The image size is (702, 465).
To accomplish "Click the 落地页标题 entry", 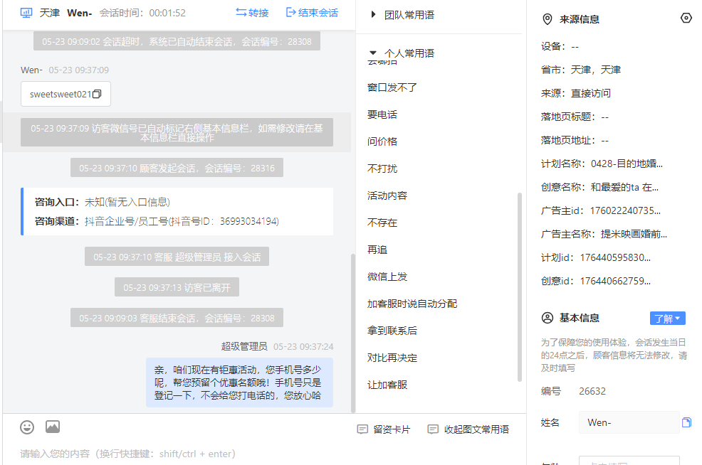I will (575, 117).
